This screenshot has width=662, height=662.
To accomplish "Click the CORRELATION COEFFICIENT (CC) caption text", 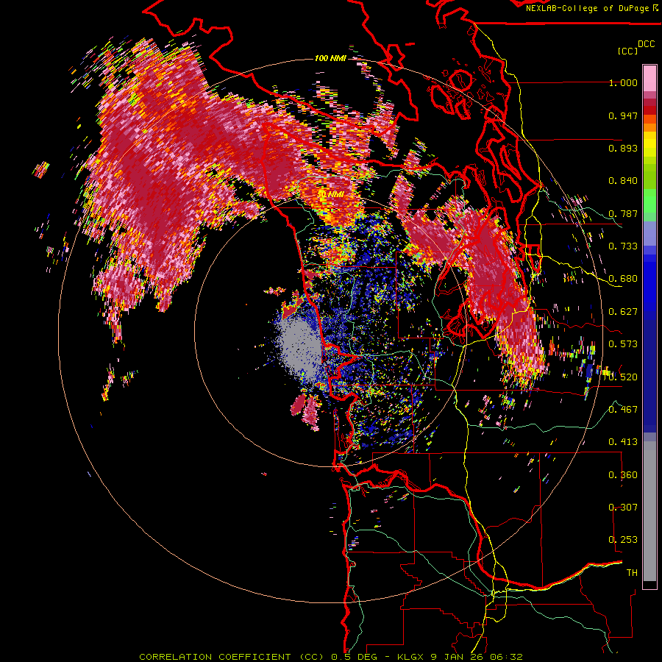I will 232,657.
